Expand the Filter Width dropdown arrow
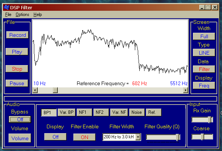 click(138, 137)
